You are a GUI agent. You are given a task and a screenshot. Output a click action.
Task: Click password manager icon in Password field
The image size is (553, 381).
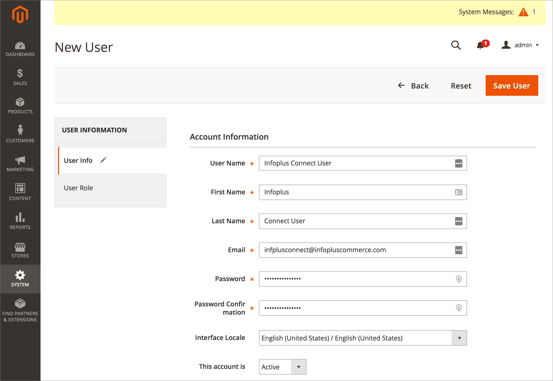tap(459, 279)
